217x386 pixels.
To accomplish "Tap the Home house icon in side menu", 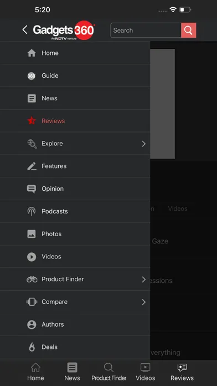I will point(32,53).
